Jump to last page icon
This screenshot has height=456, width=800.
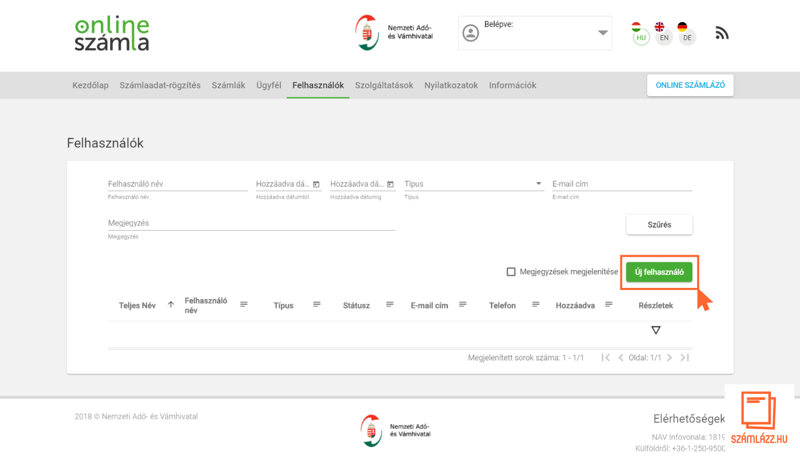(684, 358)
